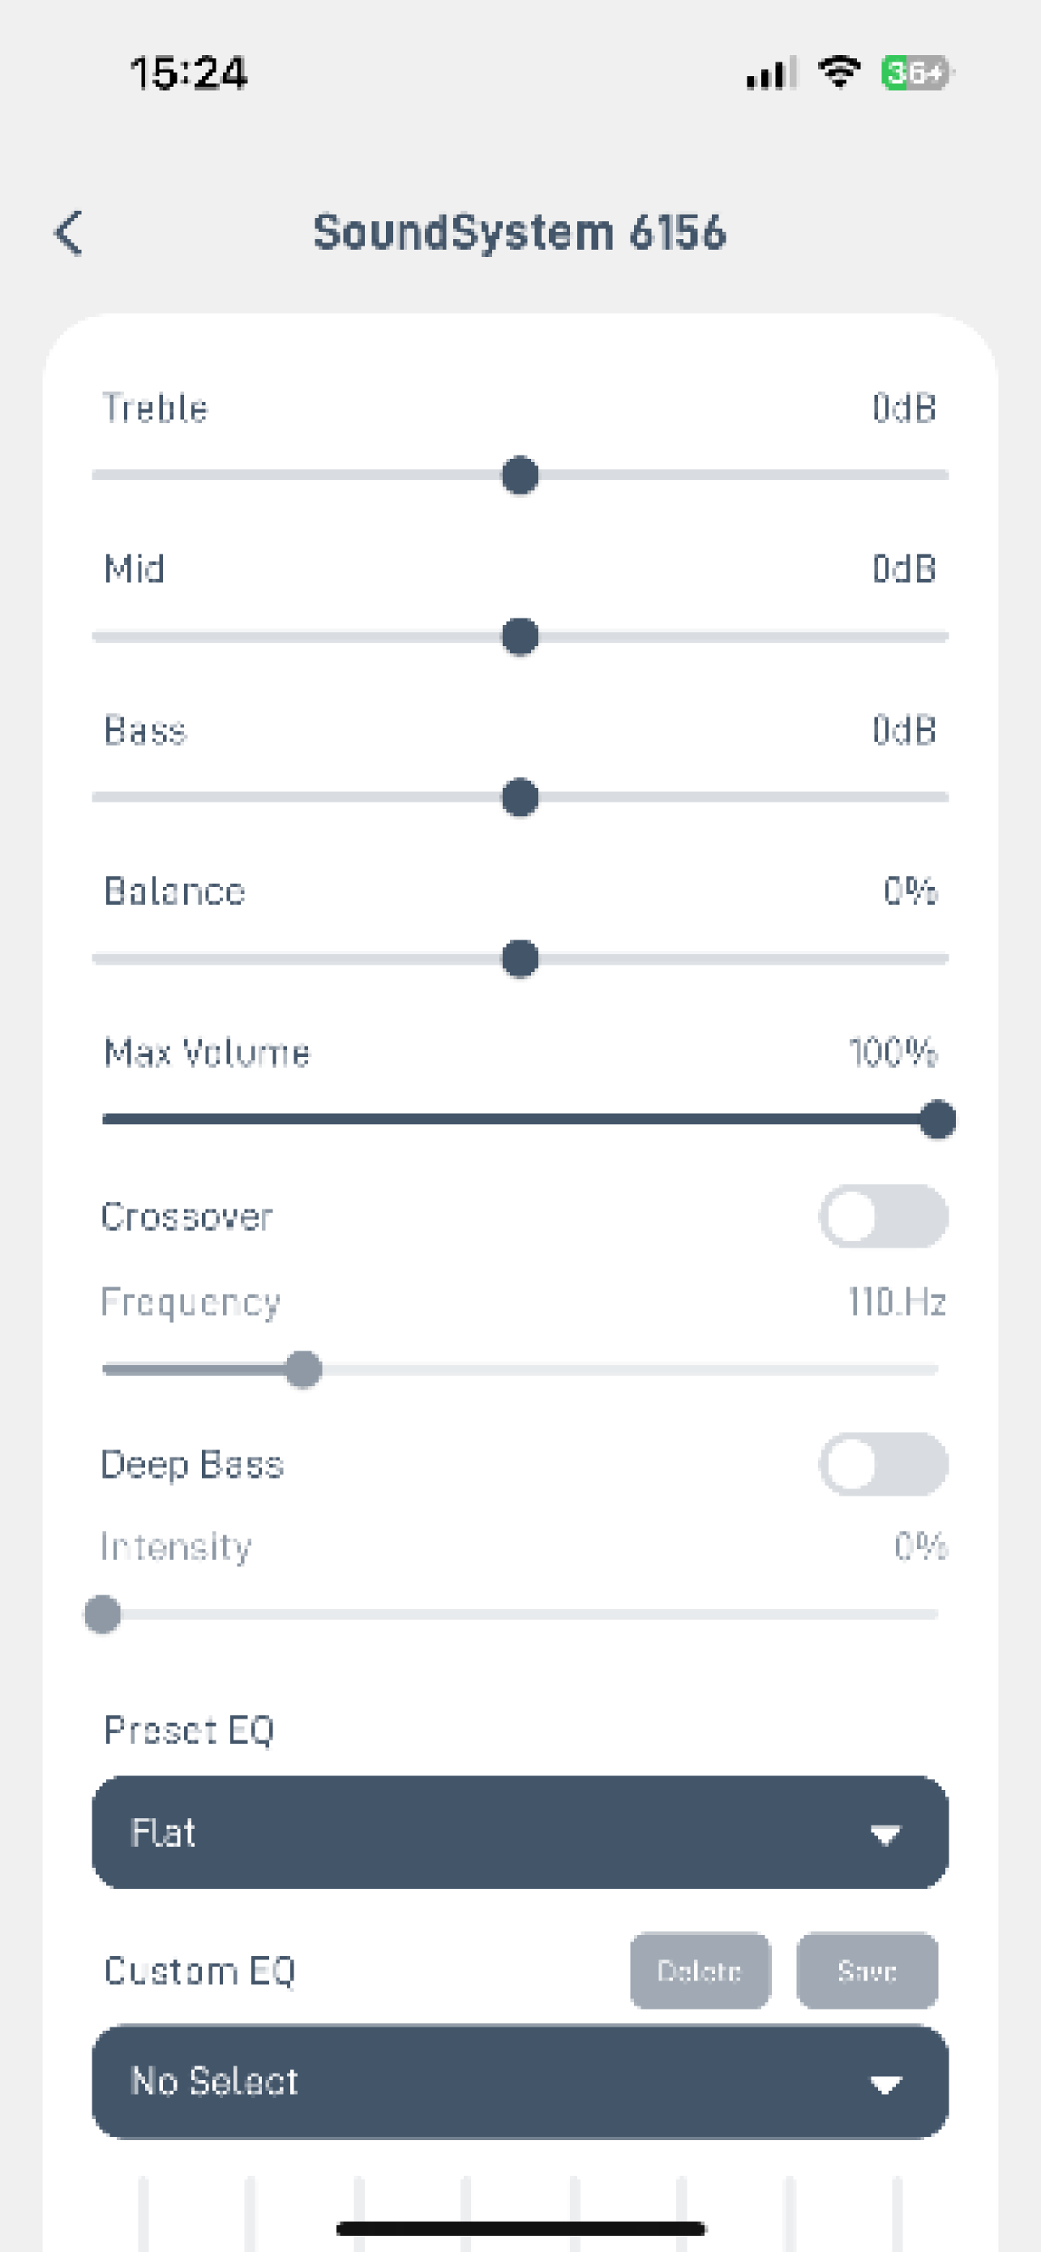Image resolution: width=1041 pixels, height=2252 pixels.
Task: Click the Treble slider handle
Action: click(520, 476)
